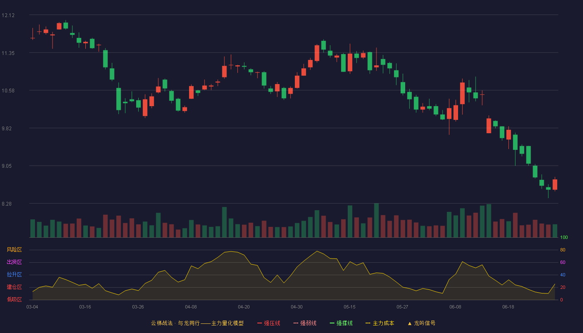The height and width of the screenshot is (333, 583).
Task: Click the red 20 indicator scale value
Action: click(x=563, y=288)
